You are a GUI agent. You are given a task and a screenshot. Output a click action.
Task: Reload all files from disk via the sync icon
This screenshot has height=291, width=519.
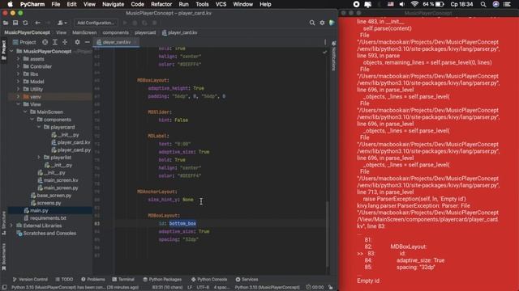point(25,23)
